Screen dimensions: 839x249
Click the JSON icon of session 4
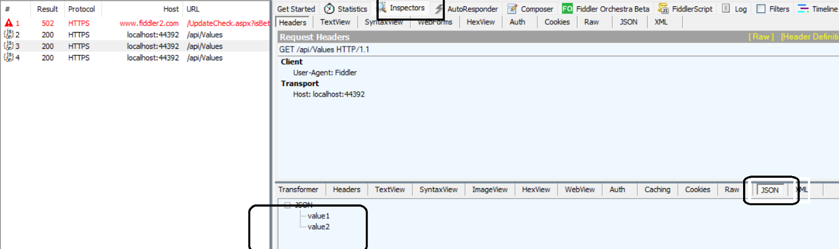(x=8, y=58)
